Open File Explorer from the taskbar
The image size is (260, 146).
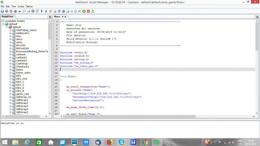pos(15,142)
